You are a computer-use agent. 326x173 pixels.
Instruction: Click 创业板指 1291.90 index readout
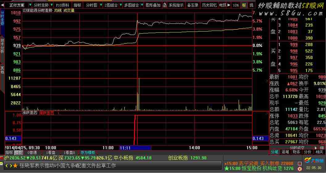pos(187,158)
